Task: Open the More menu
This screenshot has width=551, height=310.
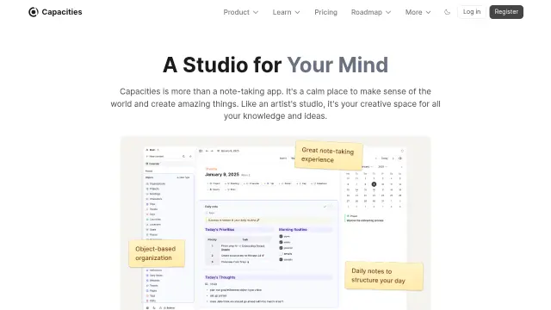Action: click(418, 12)
